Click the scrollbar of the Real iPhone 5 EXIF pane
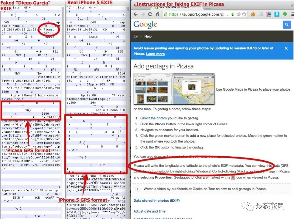This screenshot has height=219, width=294. pos(128,9)
